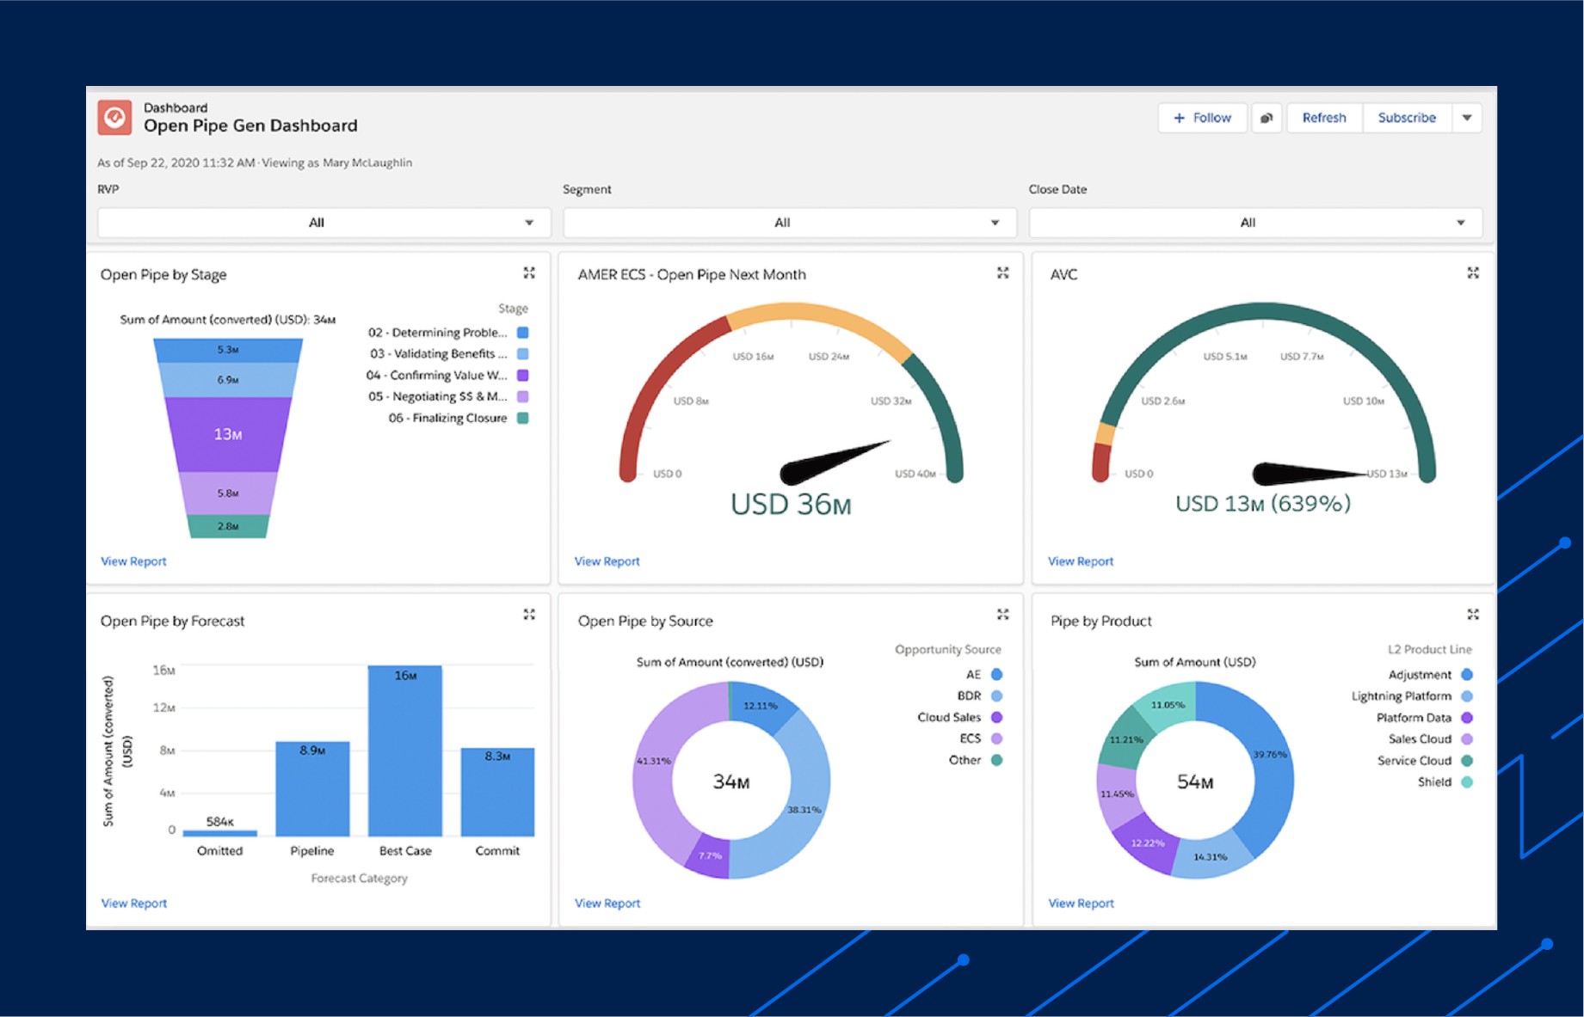Click the Follow button
Viewport: 1584px width, 1017px height.
point(1202,118)
